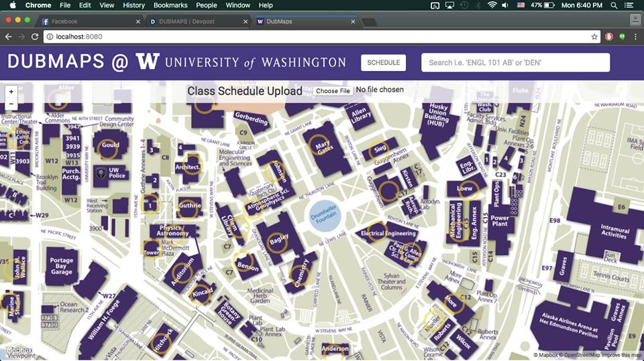Click the Loew hall marker circle
The height and width of the screenshot is (361, 644).
(x=468, y=191)
